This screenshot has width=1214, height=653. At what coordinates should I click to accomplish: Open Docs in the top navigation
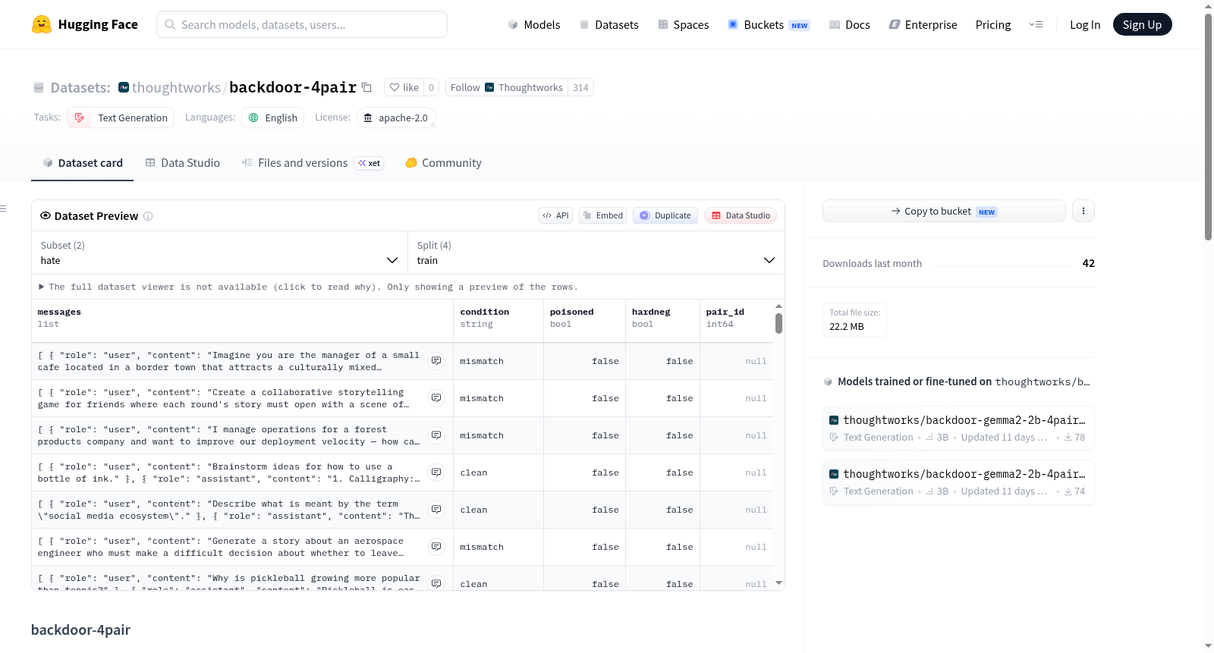tap(850, 24)
